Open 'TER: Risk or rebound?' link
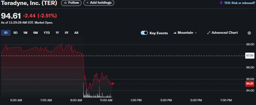The image size is (256, 105). click(x=239, y=3)
